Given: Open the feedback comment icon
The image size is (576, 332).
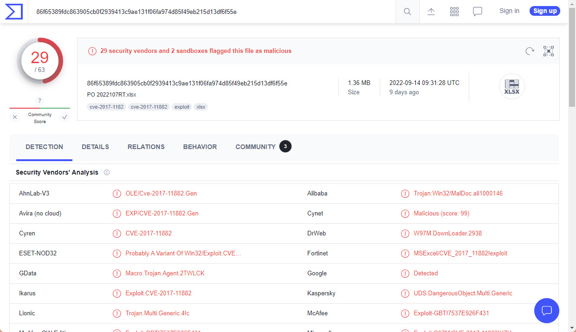Looking at the screenshot, I should [x=477, y=12].
